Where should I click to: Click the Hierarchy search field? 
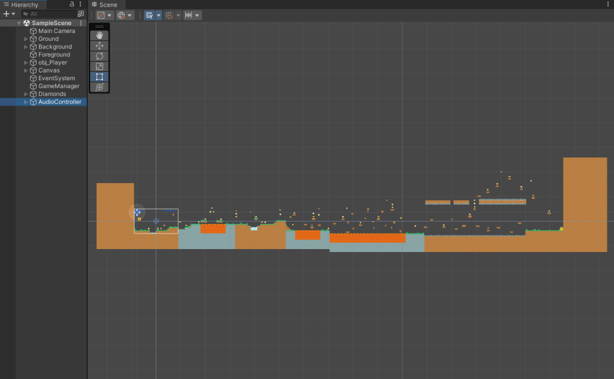(x=51, y=14)
